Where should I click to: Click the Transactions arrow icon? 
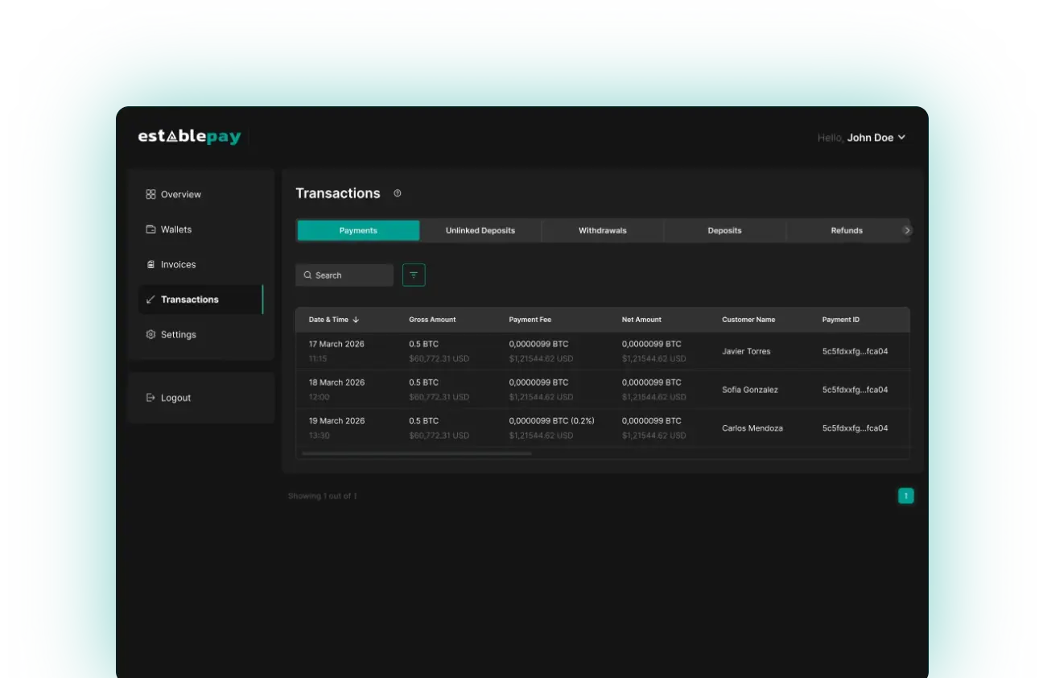click(150, 300)
